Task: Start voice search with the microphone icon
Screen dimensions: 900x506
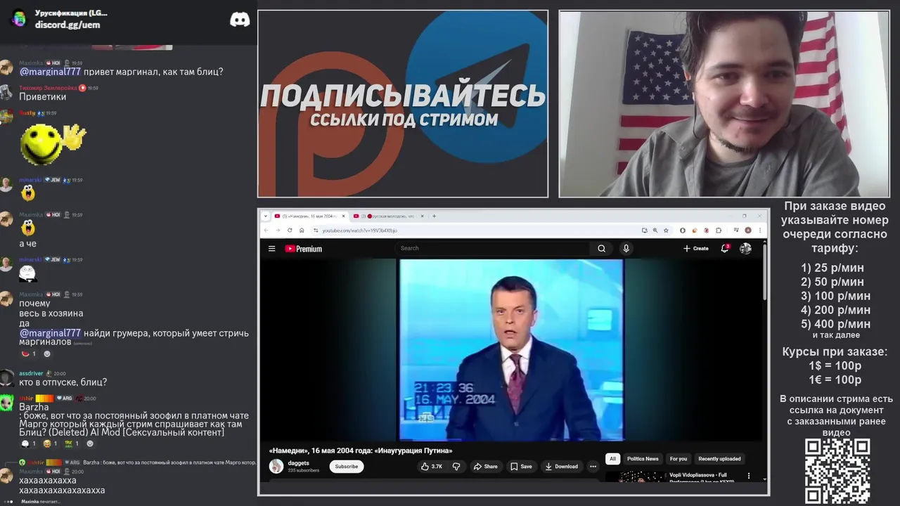Action: click(x=626, y=248)
